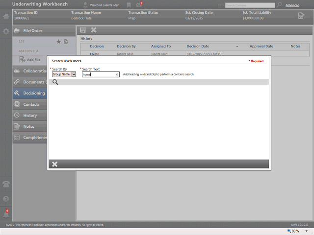
Task: Open the mail envelope icon
Action: (x=139, y=4)
